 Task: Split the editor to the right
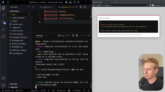(85, 7)
